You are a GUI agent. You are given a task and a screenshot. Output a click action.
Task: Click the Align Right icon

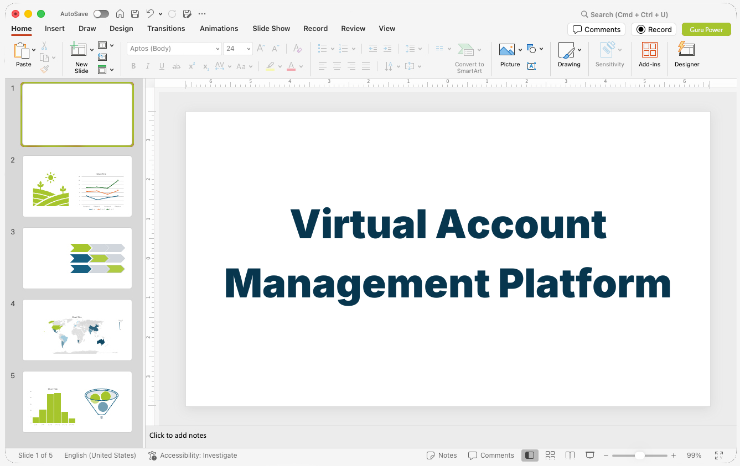351,66
